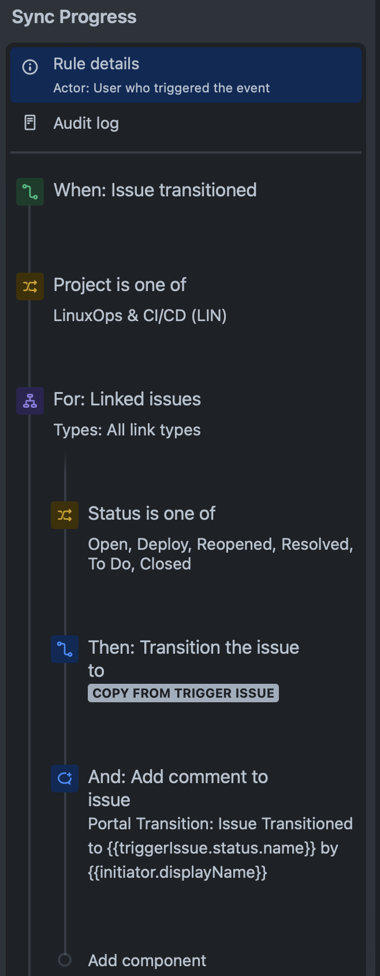Open the Add component step
380x976 pixels.
[x=146, y=960]
